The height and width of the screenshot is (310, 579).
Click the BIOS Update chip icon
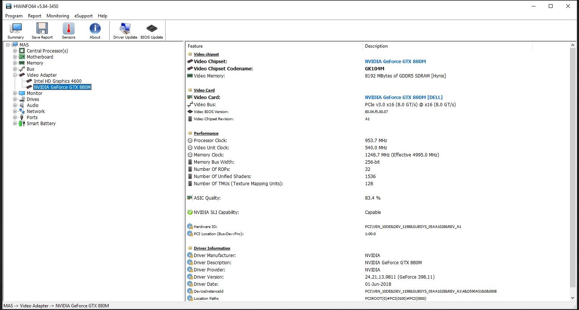(x=152, y=30)
